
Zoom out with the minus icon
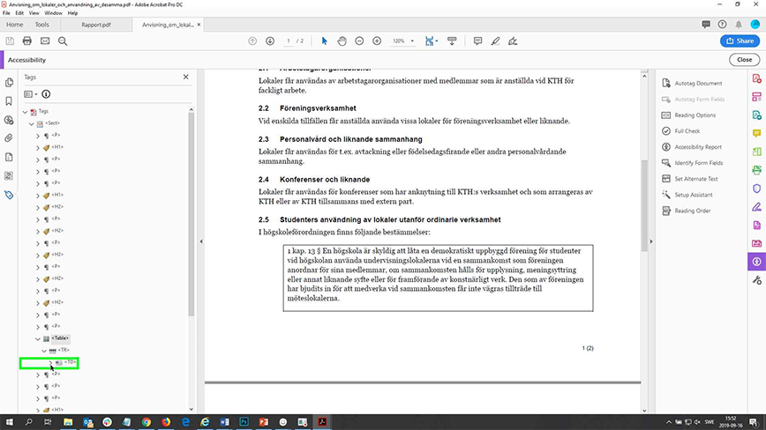coord(359,41)
